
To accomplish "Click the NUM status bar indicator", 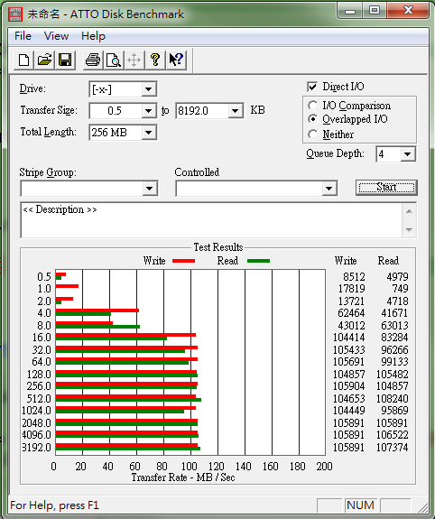I will tap(360, 505).
